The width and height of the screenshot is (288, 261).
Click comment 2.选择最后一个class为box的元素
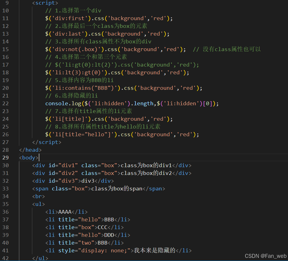[96, 26]
